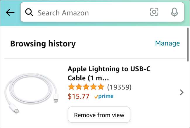Start voice search with the microphone icon

pos(174,12)
